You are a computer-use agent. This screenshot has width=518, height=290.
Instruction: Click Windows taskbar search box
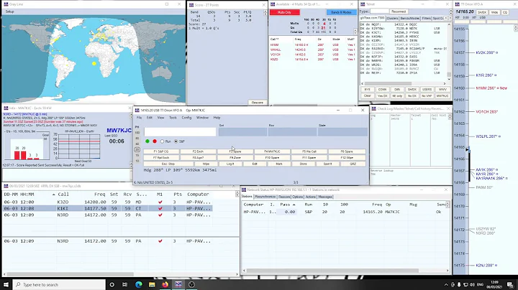(x=59, y=284)
